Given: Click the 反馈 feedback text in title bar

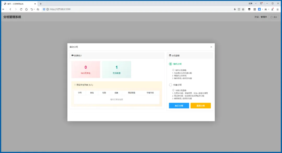Looking at the screenshot, I should (250, 3).
